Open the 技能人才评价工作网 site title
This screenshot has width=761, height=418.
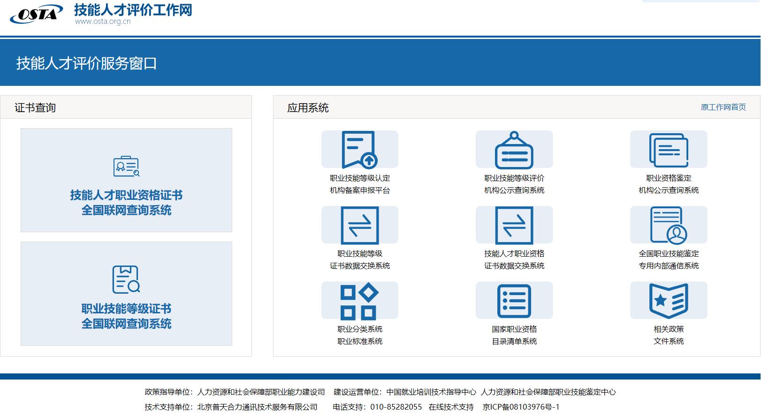coord(133,10)
